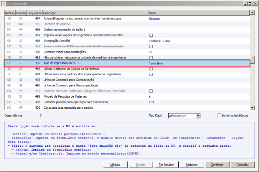Toggle checkbox for row 494 Recursos padrões do Organograma
Viewport: 259px width, 172px height.
tap(151, 74)
